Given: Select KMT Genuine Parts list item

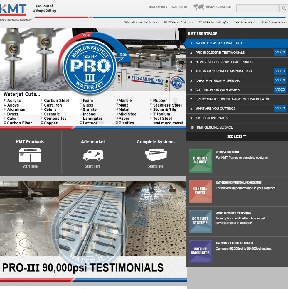Looking at the screenshot, I should pos(237,118).
